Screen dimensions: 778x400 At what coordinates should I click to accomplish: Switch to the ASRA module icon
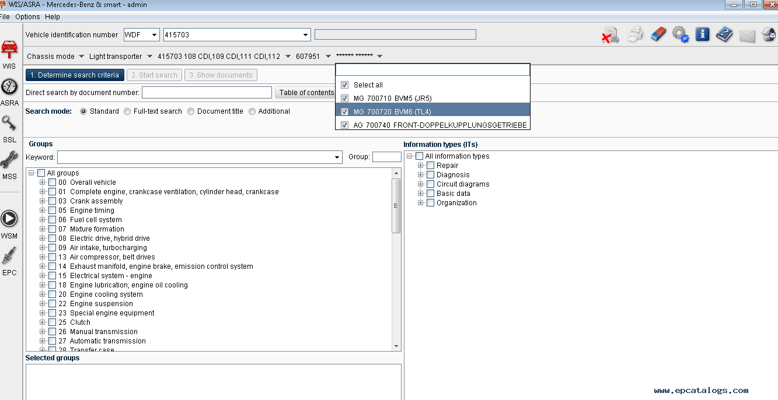(x=9, y=87)
